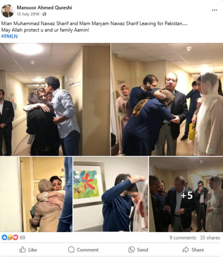Open the photo with colorful flower painting
223x258 pixels.
tap(111, 194)
